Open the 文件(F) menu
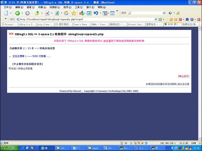 tap(8, 7)
